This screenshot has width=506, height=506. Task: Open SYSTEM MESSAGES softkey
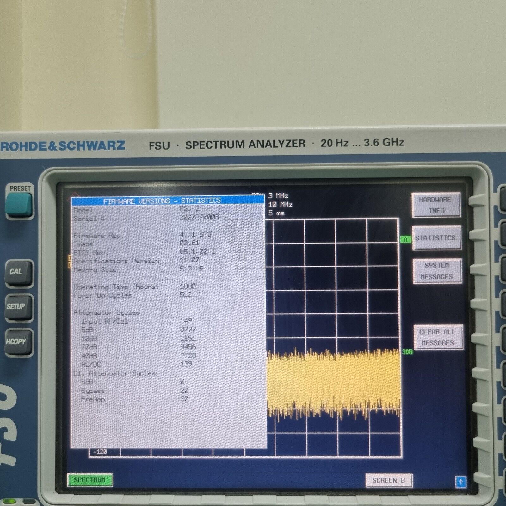437,271
